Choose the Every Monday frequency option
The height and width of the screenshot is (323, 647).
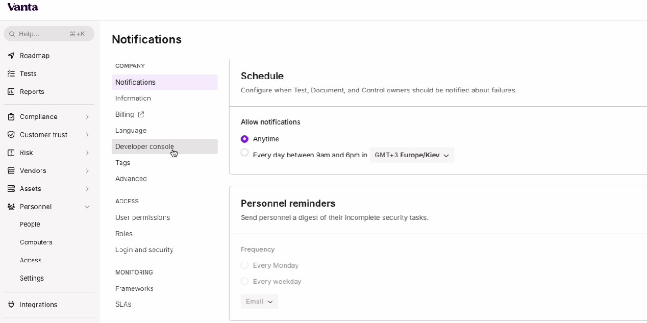[245, 265]
